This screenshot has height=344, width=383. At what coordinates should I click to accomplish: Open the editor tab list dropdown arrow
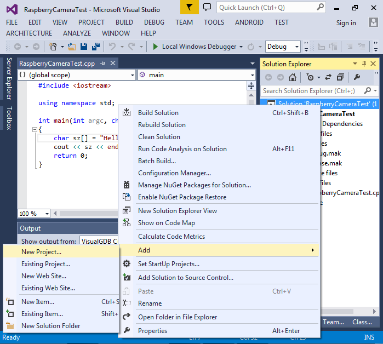253,64
